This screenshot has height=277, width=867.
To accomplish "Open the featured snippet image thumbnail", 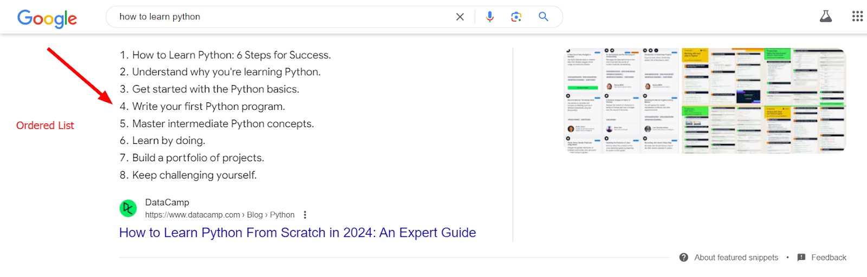I will click(705, 101).
